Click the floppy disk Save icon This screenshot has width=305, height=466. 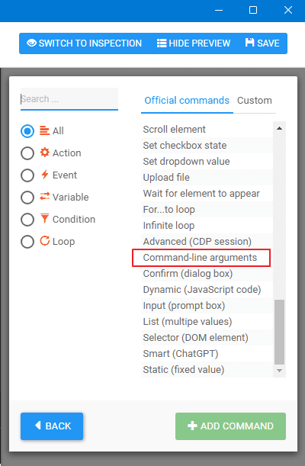[250, 43]
